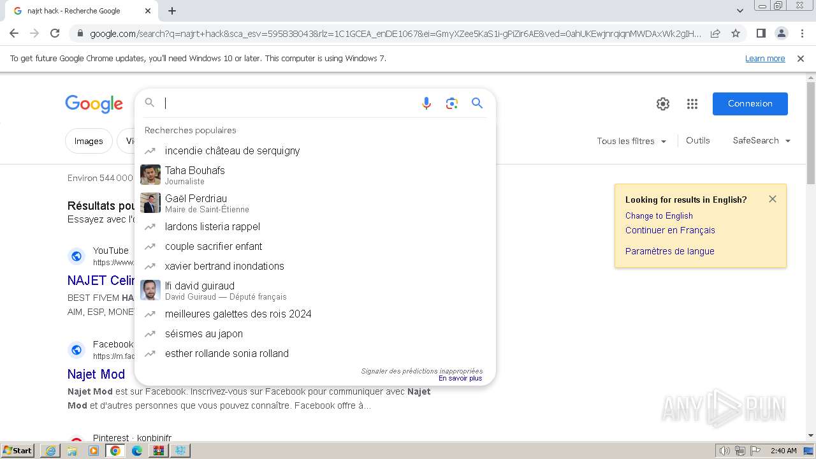The height and width of the screenshot is (459, 816).
Task: Open Chrome three-dot menu
Action: [x=801, y=33]
